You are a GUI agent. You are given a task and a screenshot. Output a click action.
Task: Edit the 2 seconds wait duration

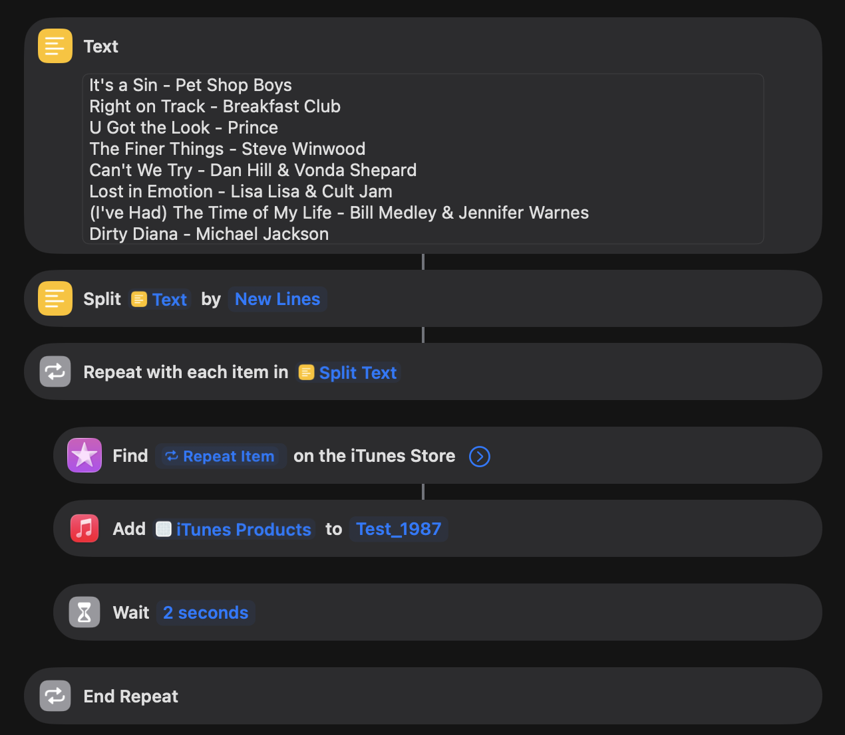point(206,613)
